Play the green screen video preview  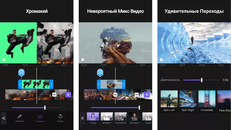[4, 60]
